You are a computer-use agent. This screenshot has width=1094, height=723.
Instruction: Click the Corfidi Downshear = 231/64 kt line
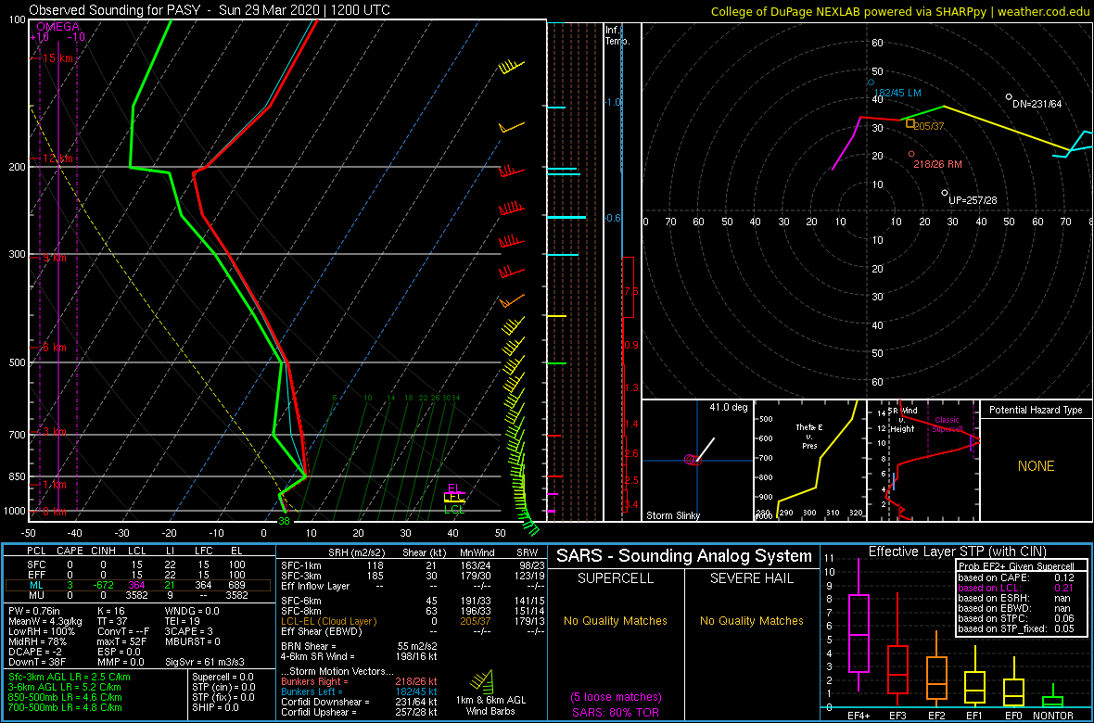coord(360,702)
